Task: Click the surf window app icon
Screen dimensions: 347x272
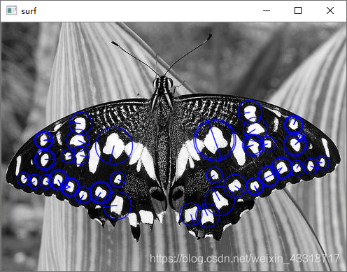Action: 11,10
